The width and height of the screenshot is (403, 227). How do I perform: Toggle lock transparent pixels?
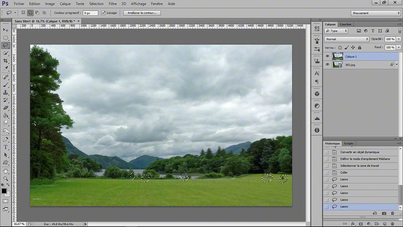coord(340,48)
